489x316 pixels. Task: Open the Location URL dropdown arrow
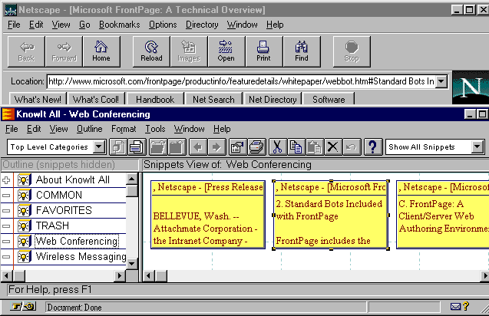click(441, 81)
